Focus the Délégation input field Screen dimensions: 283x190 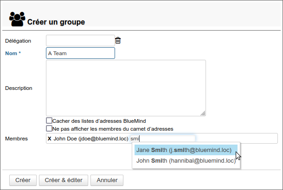pyautogui.click(x=80, y=41)
